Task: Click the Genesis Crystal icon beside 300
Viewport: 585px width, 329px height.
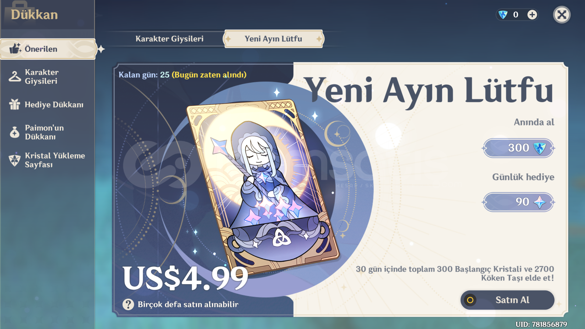Action: [540, 148]
